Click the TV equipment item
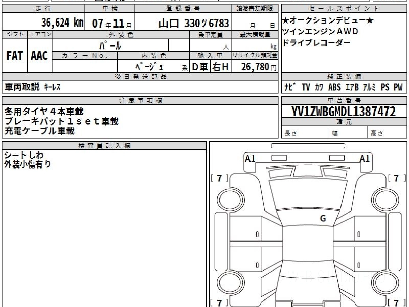 point(306,87)
